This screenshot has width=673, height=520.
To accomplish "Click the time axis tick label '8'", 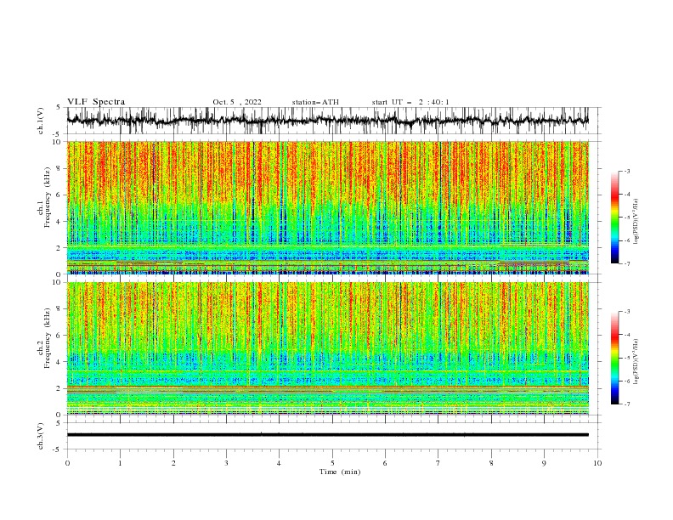I will coord(491,463).
